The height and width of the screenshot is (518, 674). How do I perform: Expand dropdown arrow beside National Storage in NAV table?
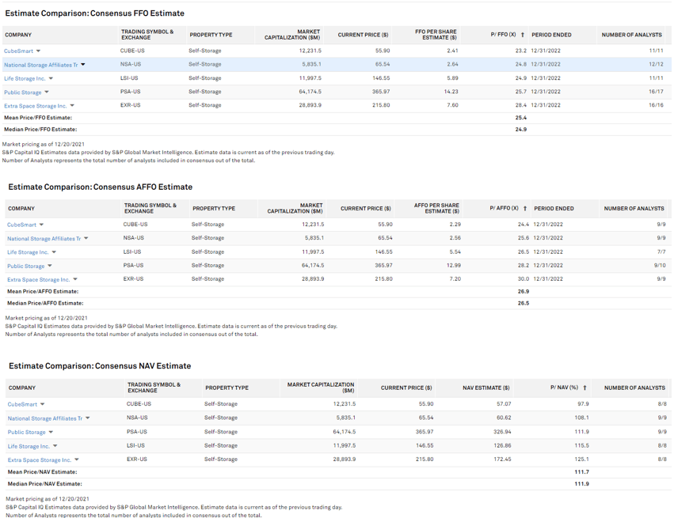coord(88,418)
